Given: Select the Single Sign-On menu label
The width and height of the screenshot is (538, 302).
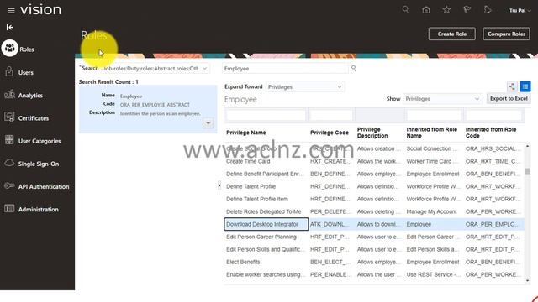Looking at the screenshot, I should point(39,164).
